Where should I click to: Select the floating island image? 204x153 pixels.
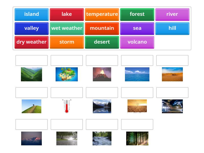67,74
